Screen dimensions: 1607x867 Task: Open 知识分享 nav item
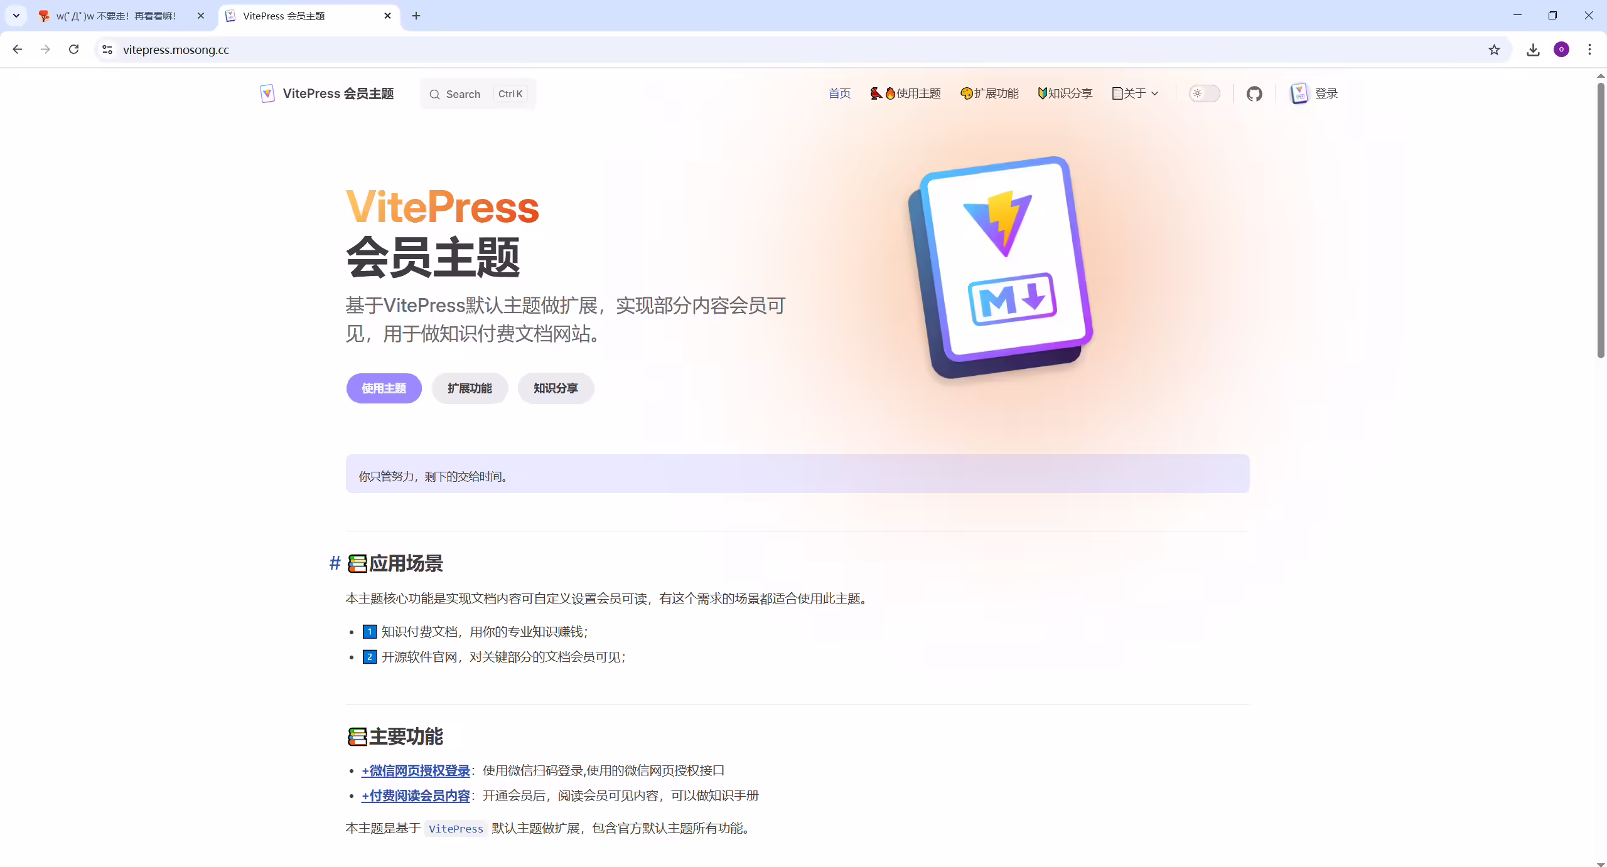tap(1065, 93)
